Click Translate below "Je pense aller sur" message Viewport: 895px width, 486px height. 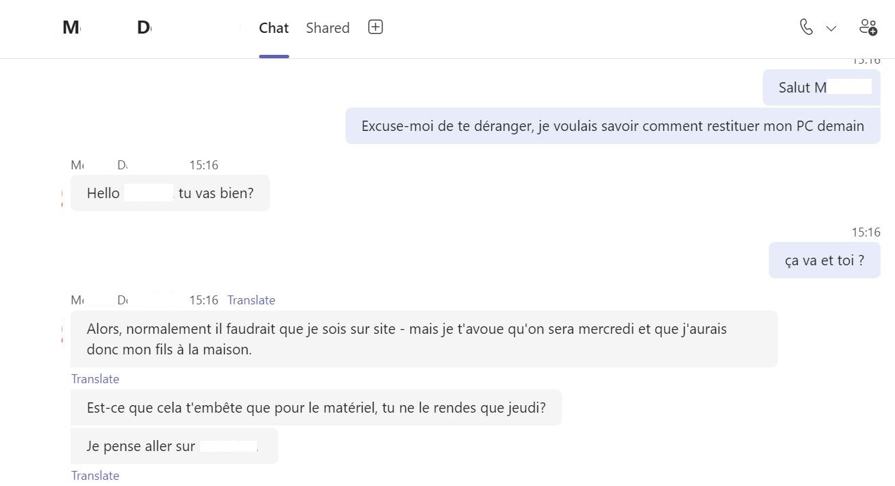(95, 476)
